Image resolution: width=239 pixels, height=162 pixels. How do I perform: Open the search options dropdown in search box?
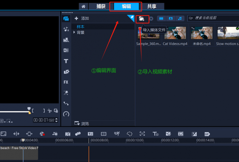pos(191,18)
